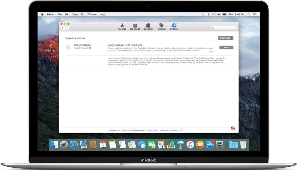Open the View menu
The height and width of the screenshot is (171, 300).
pyautogui.click(x=75, y=14)
